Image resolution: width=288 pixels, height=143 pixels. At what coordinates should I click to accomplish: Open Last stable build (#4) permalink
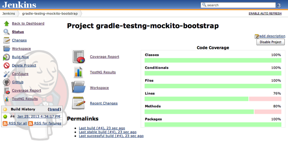pos(108,132)
